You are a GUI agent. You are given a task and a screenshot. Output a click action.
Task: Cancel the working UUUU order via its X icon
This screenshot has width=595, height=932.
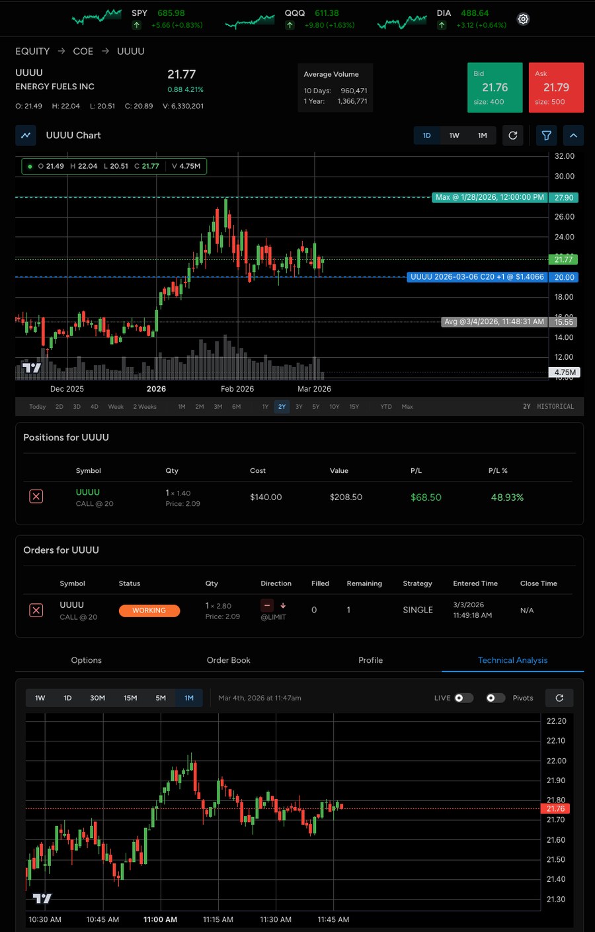tap(36, 610)
